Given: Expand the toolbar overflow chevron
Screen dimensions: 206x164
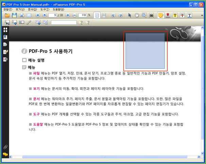Looking at the screenshot, I should (202, 16).
